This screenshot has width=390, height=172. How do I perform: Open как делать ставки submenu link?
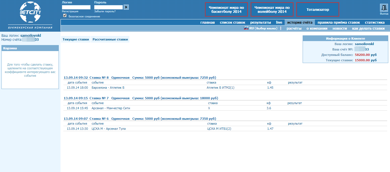coord(368,28)
